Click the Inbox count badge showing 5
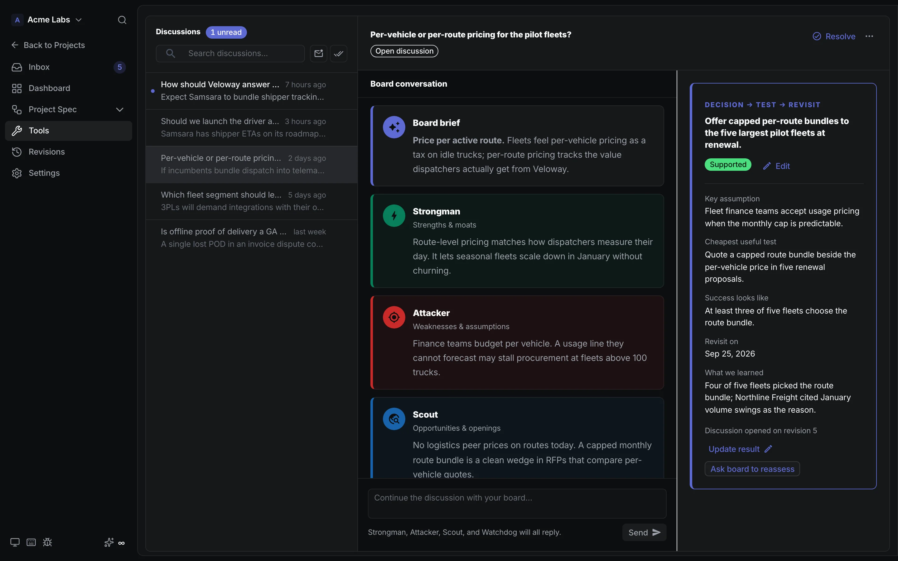Screen dimensions: 898x561 (119, 67)
